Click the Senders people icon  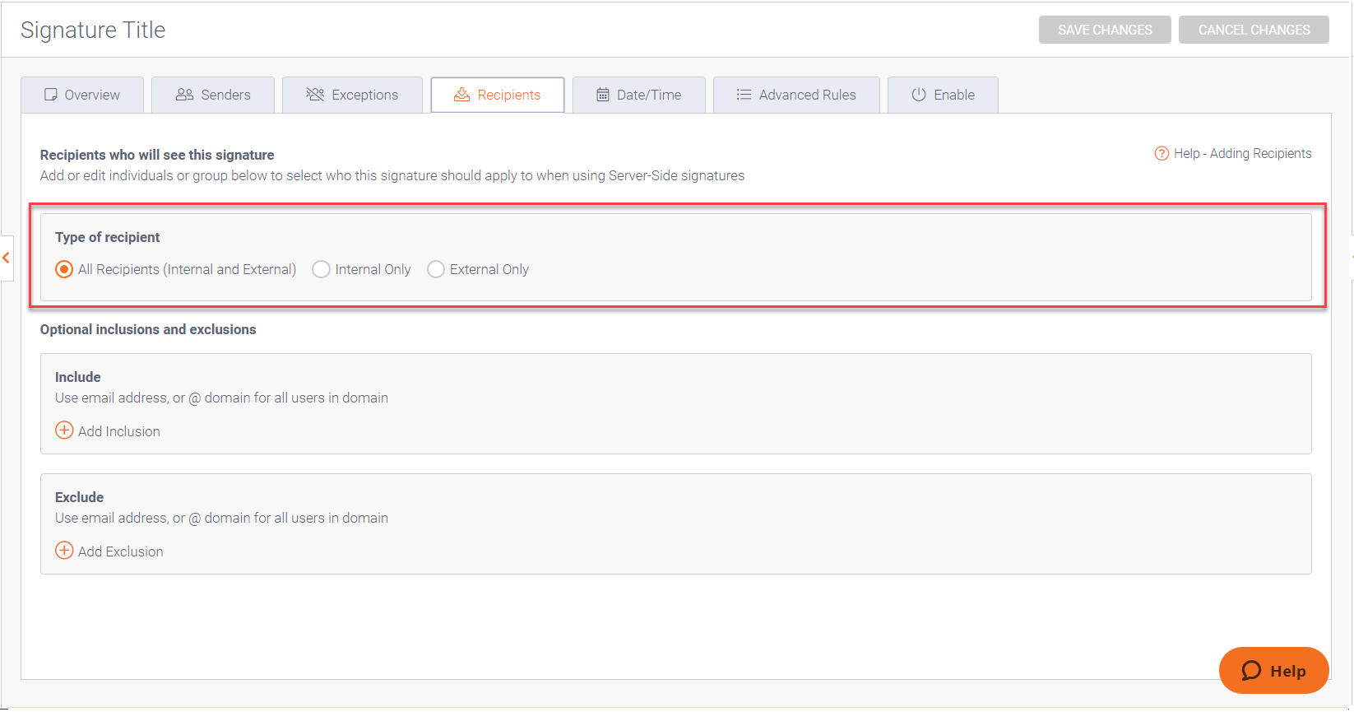pyautogui.click(x=184, y=95)
